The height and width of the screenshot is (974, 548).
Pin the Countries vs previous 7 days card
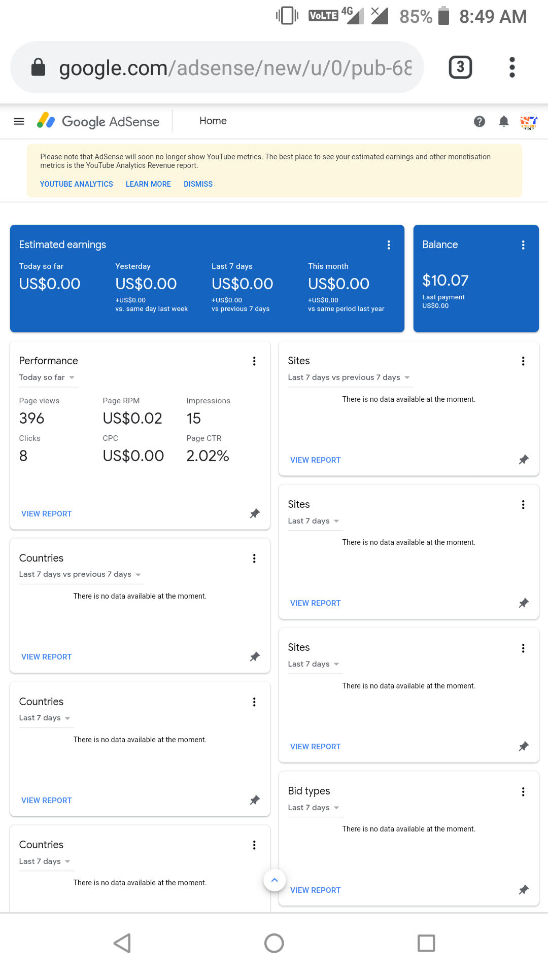point(255,656)
